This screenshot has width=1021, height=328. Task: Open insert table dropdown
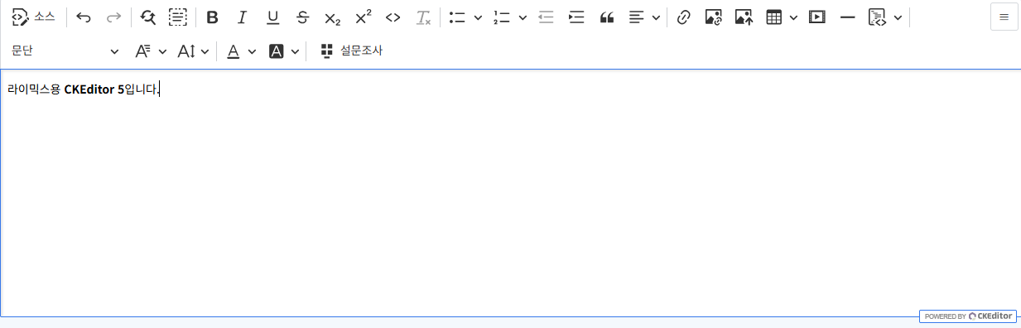782,17
